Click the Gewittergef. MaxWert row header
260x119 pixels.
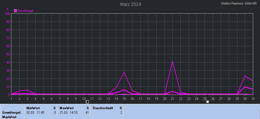12,115
